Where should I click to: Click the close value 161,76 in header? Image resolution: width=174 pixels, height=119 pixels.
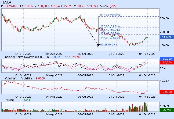pyautogui.click(x=81, y=6)
